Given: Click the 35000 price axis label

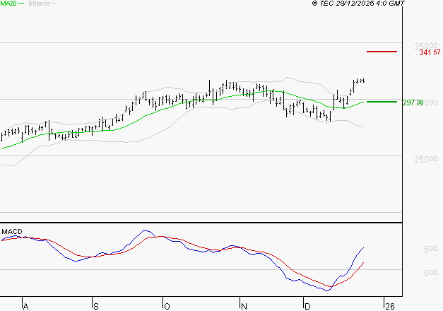Looking at the screenshot, I should pos(426,46).
